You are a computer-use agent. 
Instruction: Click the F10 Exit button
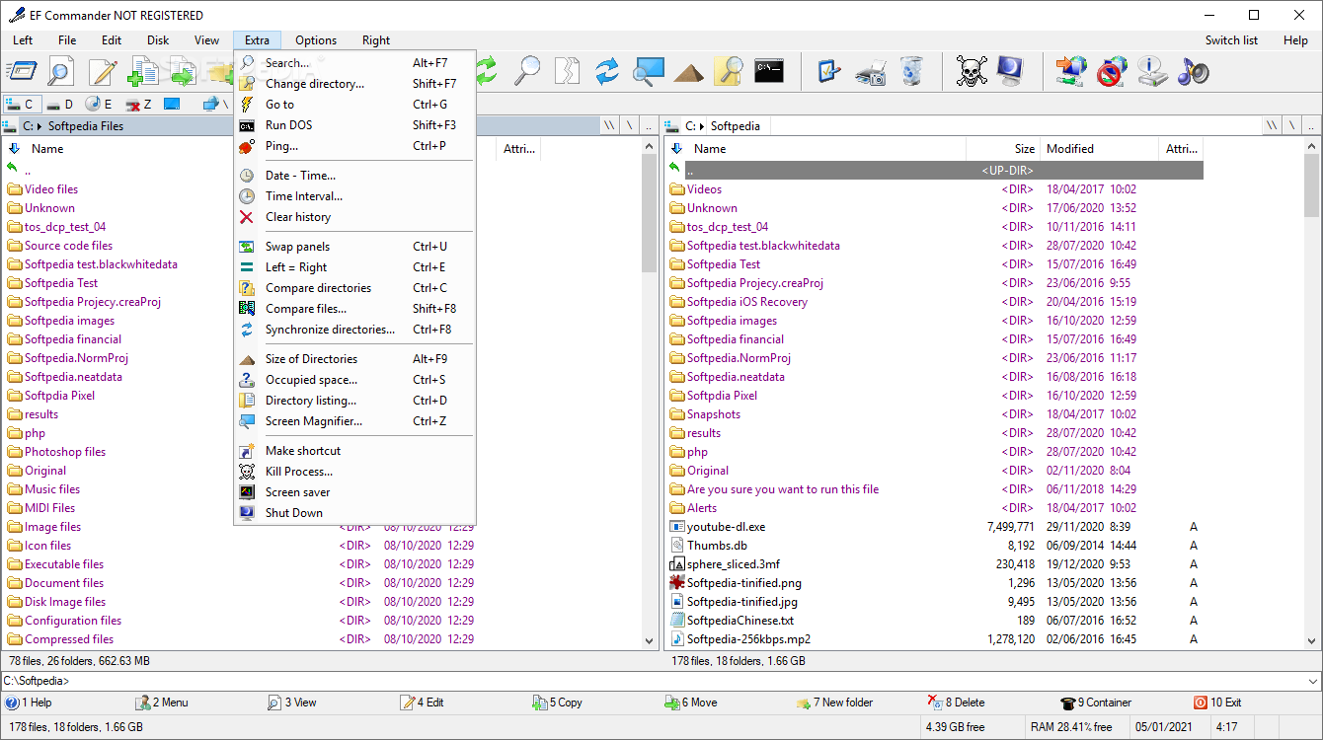pos(1217,703)
